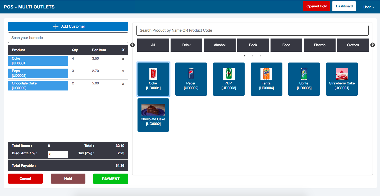Click the Total amount 32.10

tap(120, 146)
